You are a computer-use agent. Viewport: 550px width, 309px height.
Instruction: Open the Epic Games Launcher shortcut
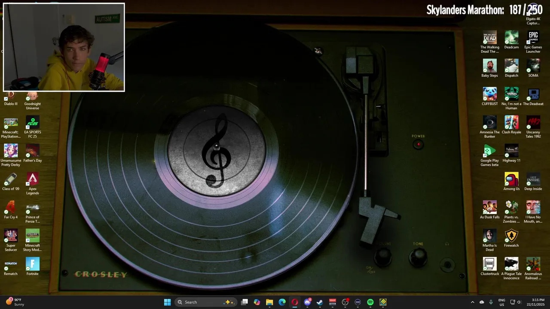click(533, 42)
